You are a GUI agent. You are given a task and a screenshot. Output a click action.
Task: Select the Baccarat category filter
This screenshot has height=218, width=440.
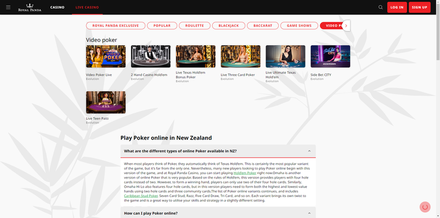263,25
